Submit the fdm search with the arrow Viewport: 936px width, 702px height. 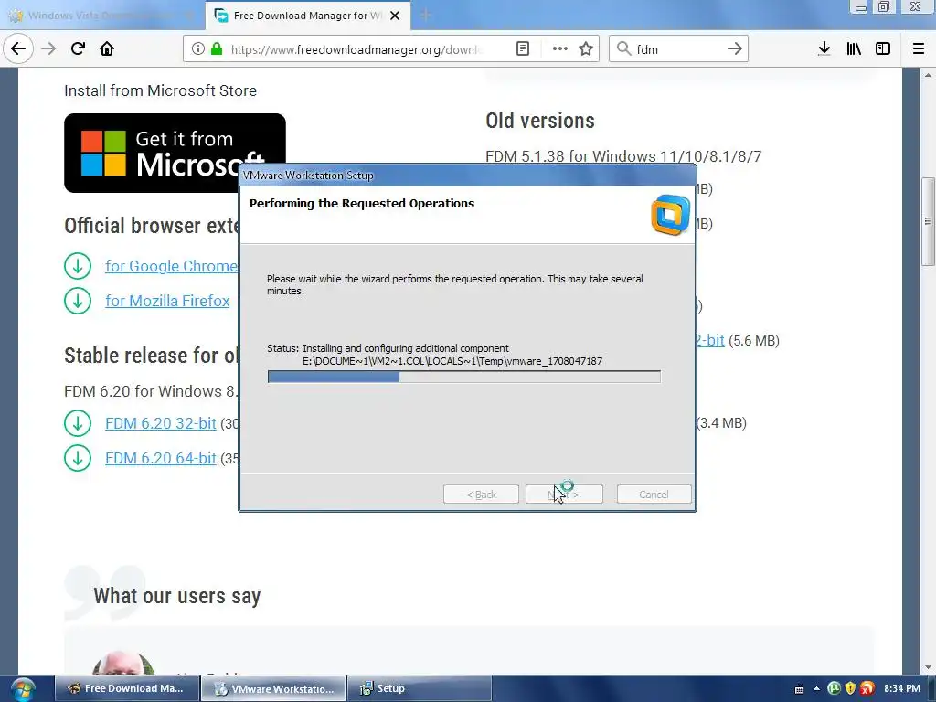coord(735,49)
